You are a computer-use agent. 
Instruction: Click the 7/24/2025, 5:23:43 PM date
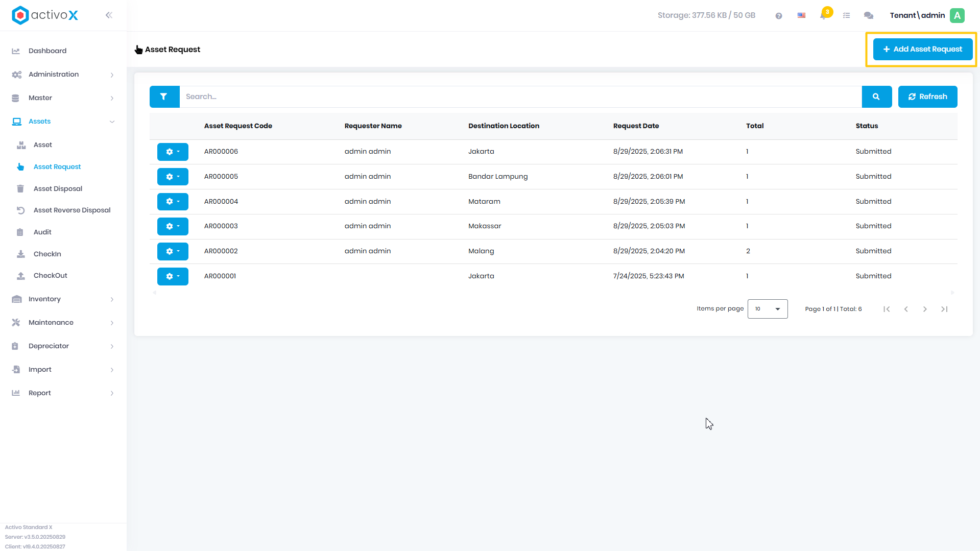649,276
